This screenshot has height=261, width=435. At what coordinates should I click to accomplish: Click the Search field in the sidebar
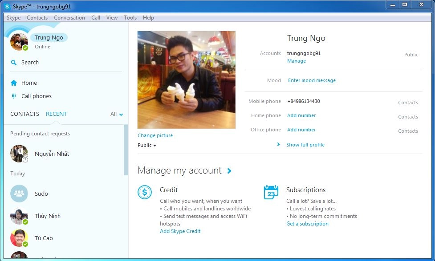[66, 63]
